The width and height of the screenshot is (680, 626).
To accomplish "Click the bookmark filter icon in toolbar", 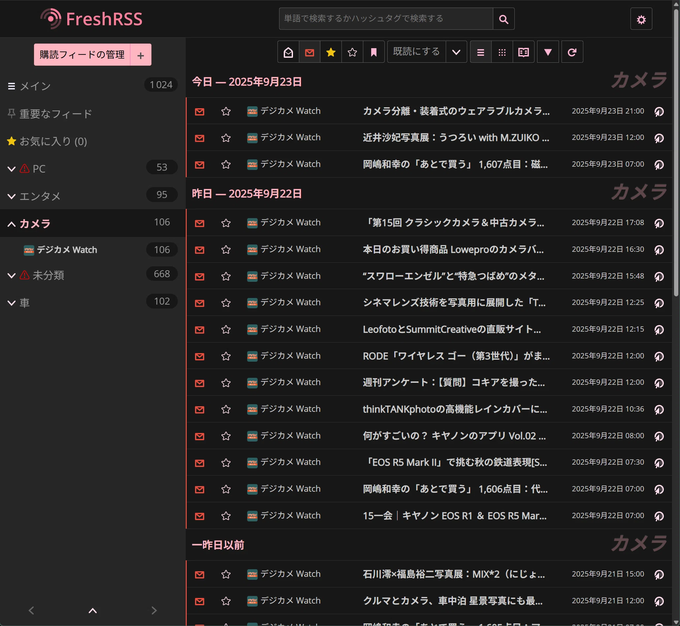I will click(x=373, y=52).
